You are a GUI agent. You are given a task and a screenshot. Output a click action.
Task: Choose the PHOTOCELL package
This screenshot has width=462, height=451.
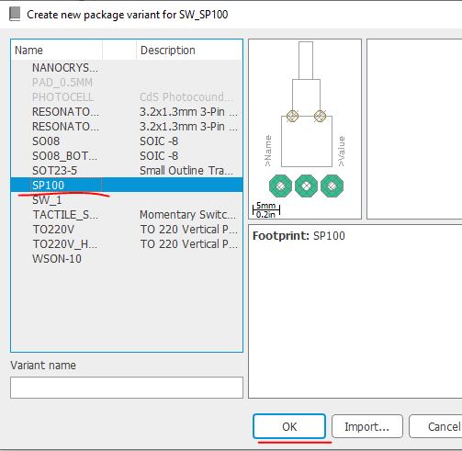pyautogui.click(x=127, y=97)
